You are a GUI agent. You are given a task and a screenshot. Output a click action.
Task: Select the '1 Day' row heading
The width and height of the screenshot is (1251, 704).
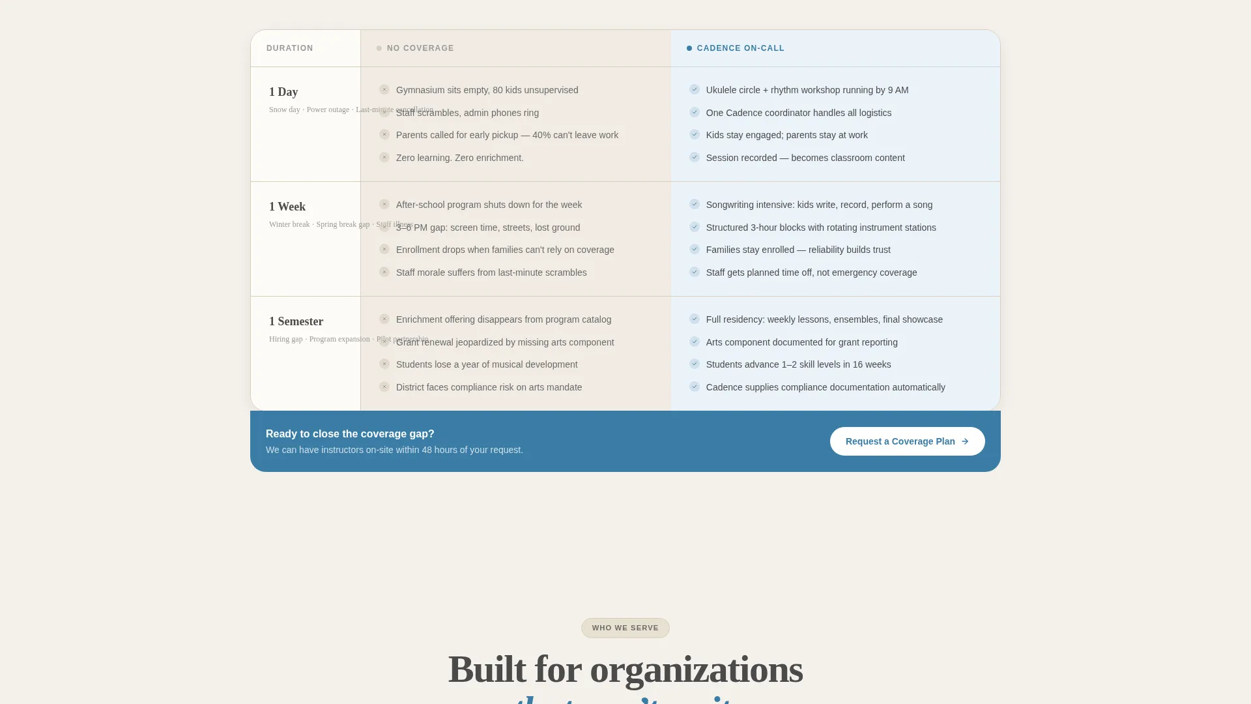tap(283, 92)
